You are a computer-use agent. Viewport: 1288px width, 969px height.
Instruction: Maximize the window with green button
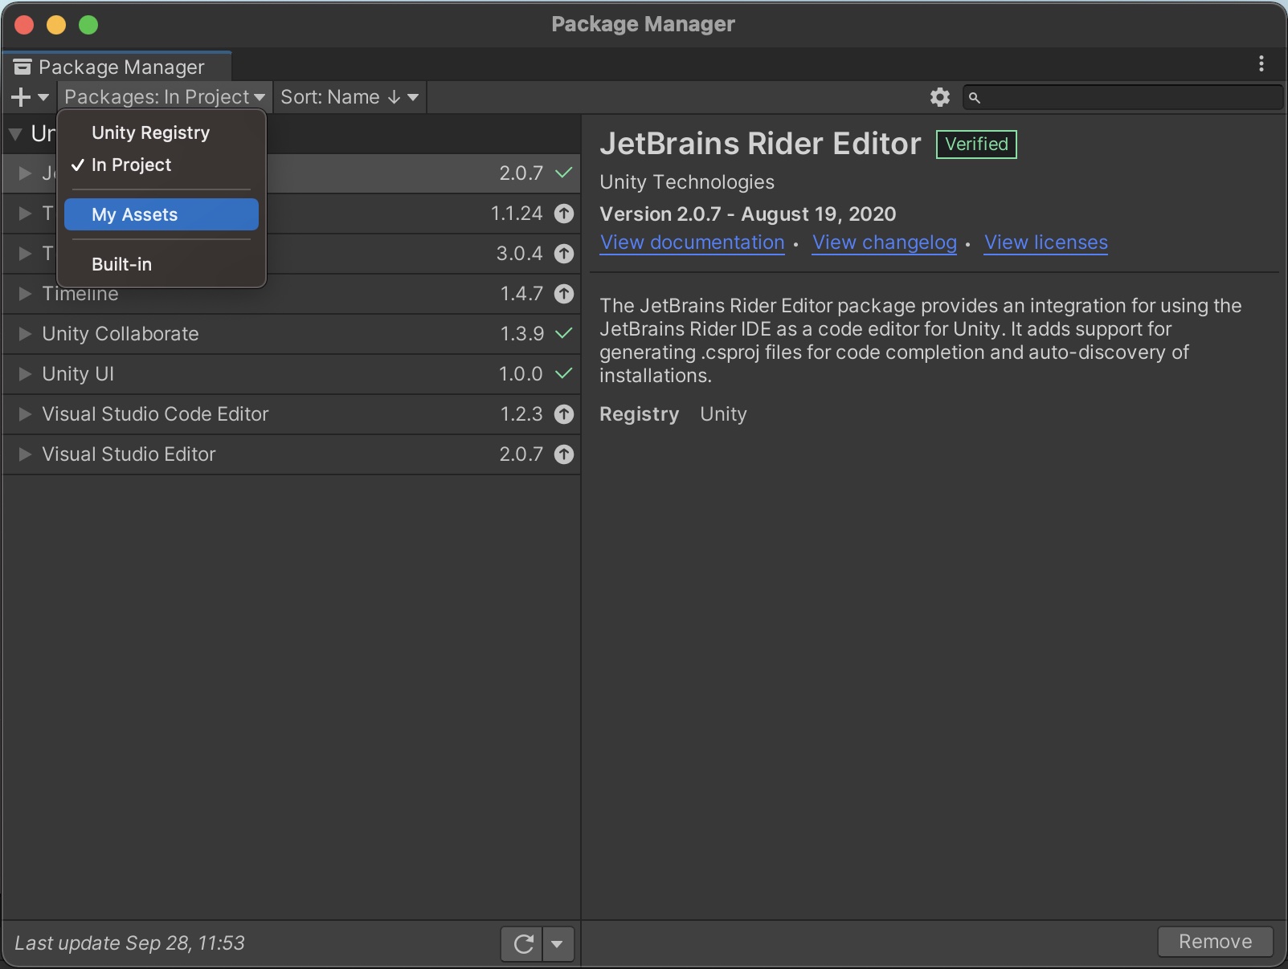(88, 25)
